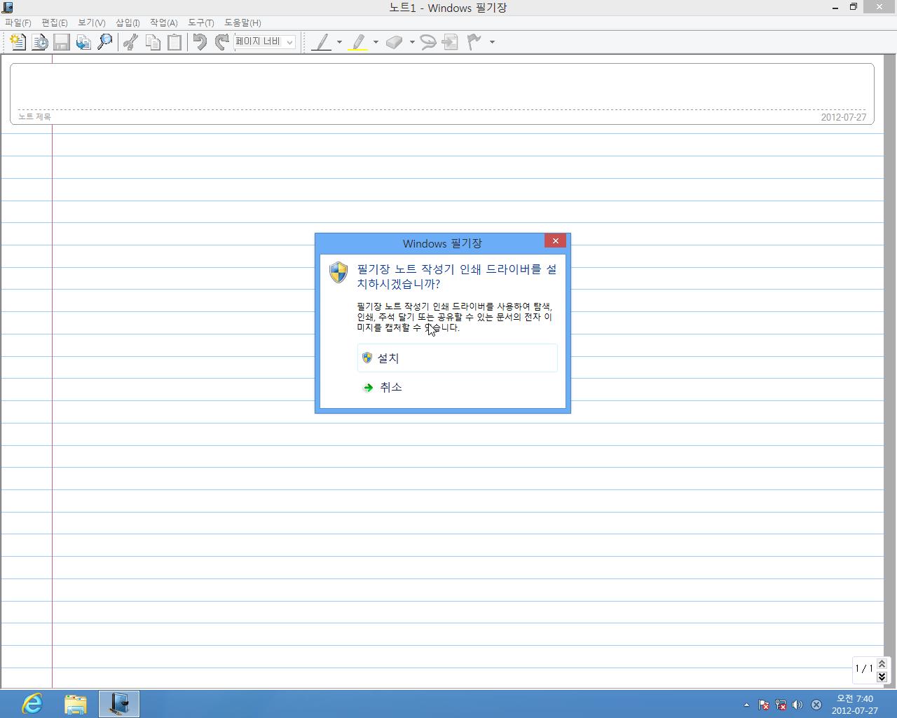Click the Insert/Remove space tool icon

450,42
